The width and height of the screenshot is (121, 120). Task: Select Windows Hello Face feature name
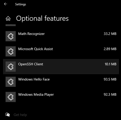click(x=34, y=79)
